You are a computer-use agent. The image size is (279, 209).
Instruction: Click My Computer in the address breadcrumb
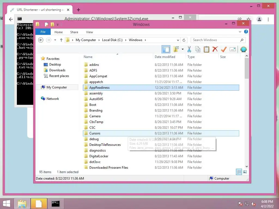click(x=86, y=40)
